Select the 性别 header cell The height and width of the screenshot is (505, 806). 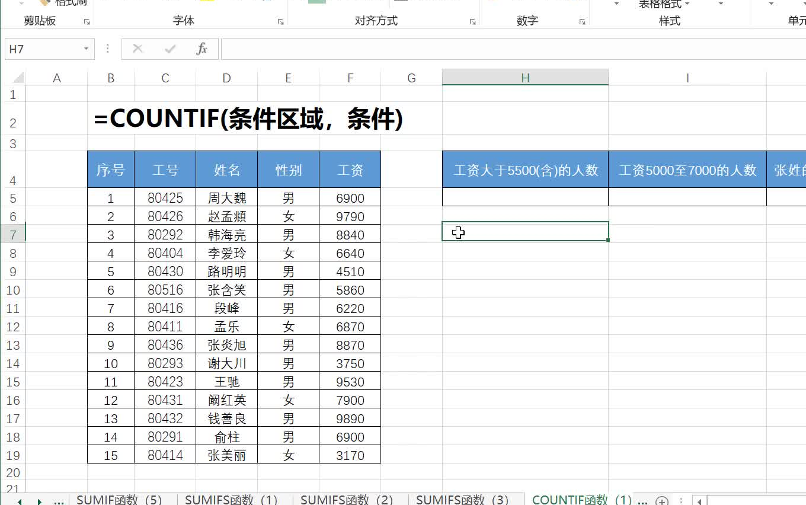(288, 170)
